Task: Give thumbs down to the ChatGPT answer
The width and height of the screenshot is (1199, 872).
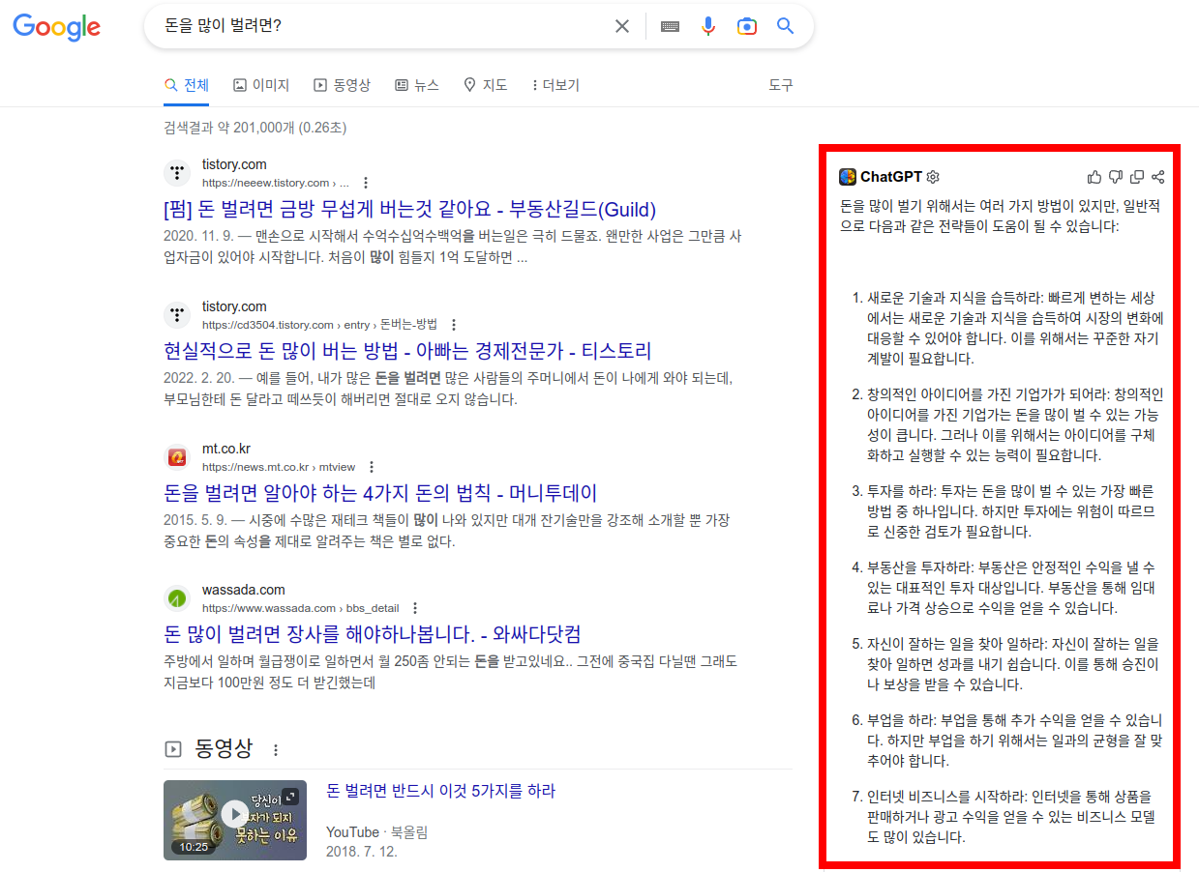Action: (x=1116, y=177)
